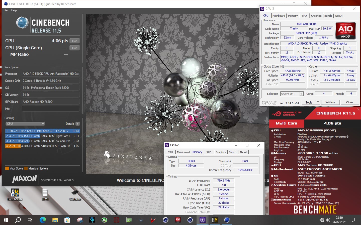The width and height of the screenshot is (361, 225).
Task: Open About tab in lower CPU-Z window
Action: [x=243, y=152]
